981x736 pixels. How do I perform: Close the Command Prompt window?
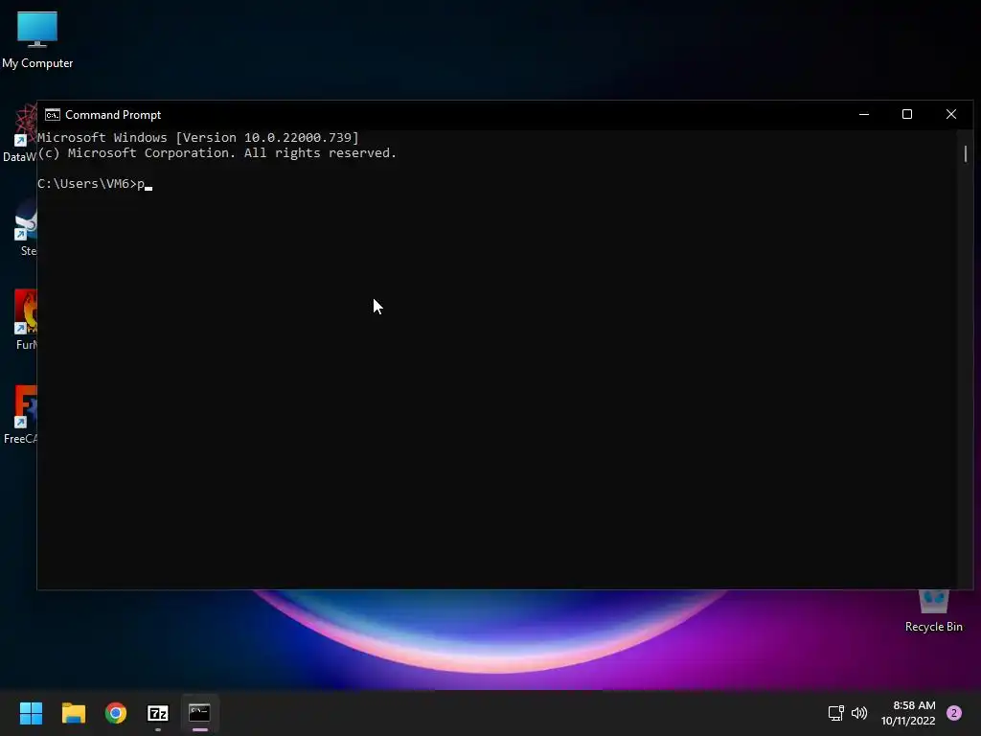(x=951, y=115)
